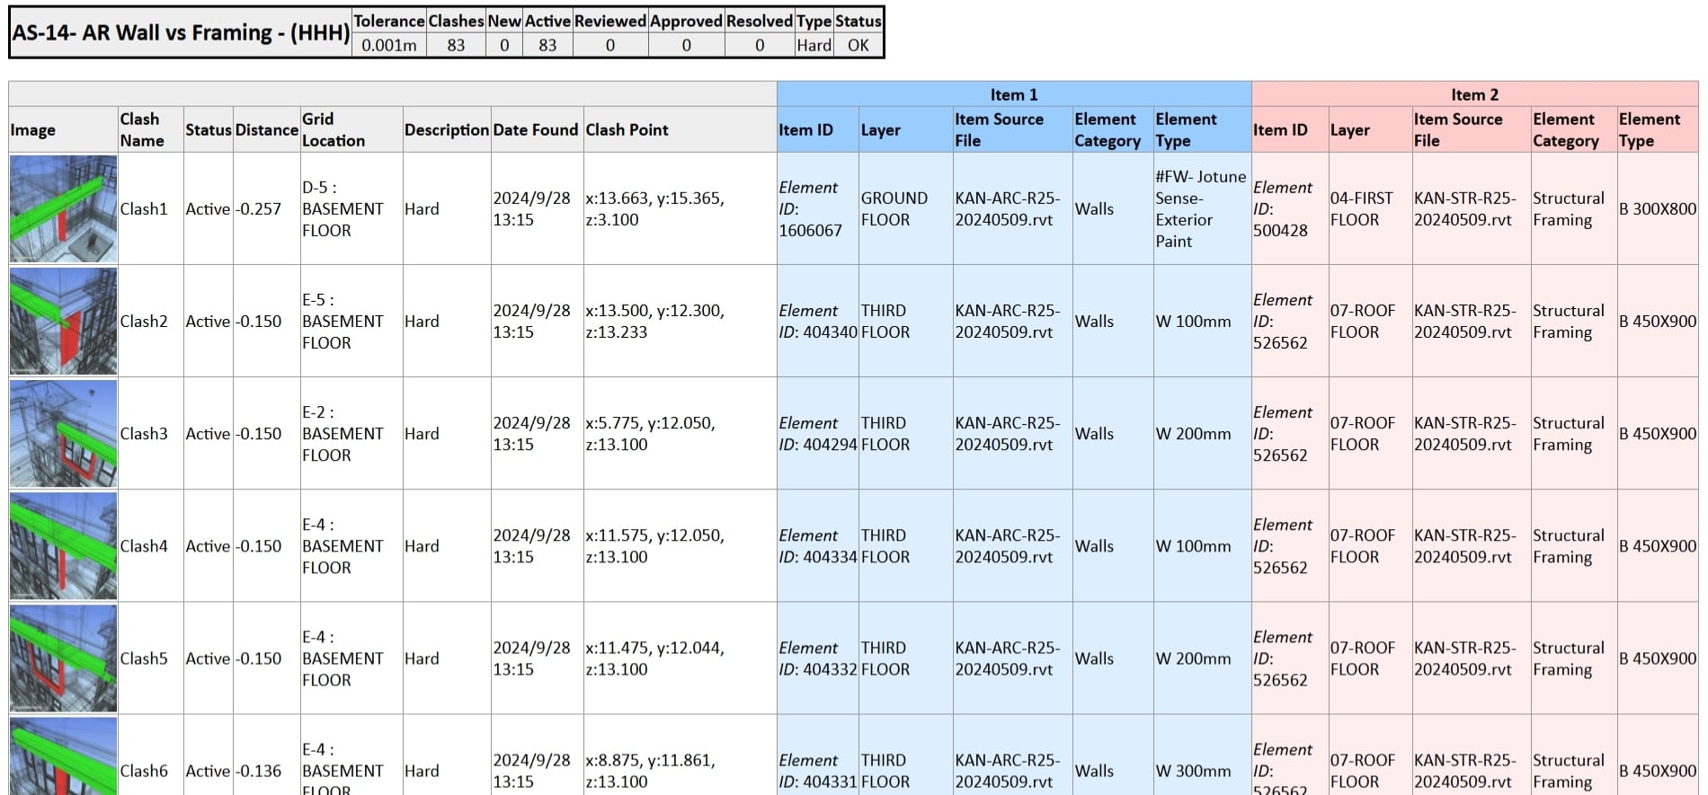The image size is (1708, 795).
Task: Click the report title AS-14- AR Wall vs Framing
Action: [181, 32]
